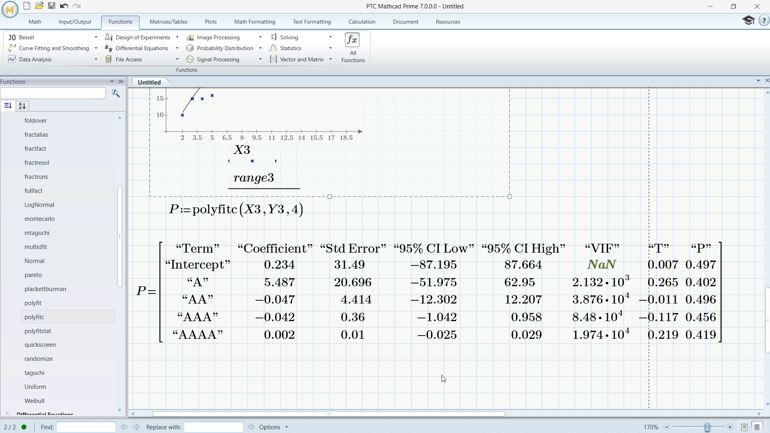This screenshot has width=770, height=433.
Task: Click the function search input field
Action: (53, 93)
